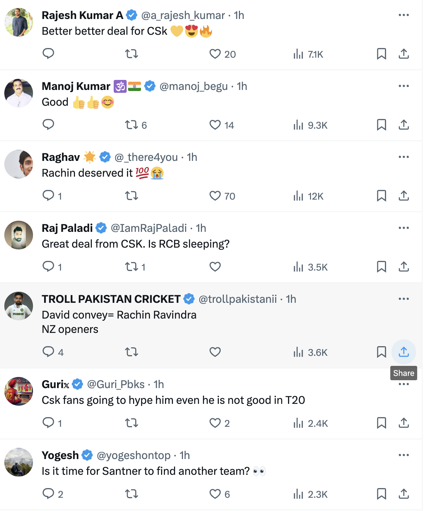
Task: Retweet Manoj Kumar's reply
Action: point(131,125)
